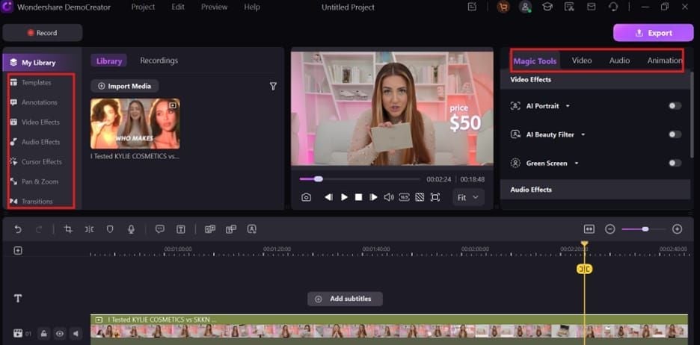
Task: Open Templates in the sidebar
Action: pyautogui.click(x=37, y=82)
